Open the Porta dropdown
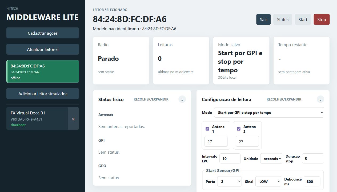Viewport: 337px width, 192px height. coord(229,181)
